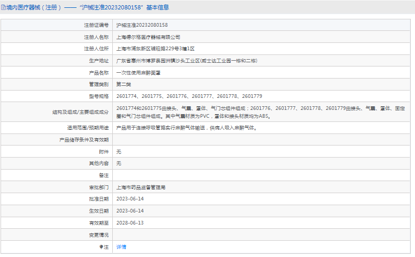
Task: Click the 生产地址 label
Action: [99, 61]
